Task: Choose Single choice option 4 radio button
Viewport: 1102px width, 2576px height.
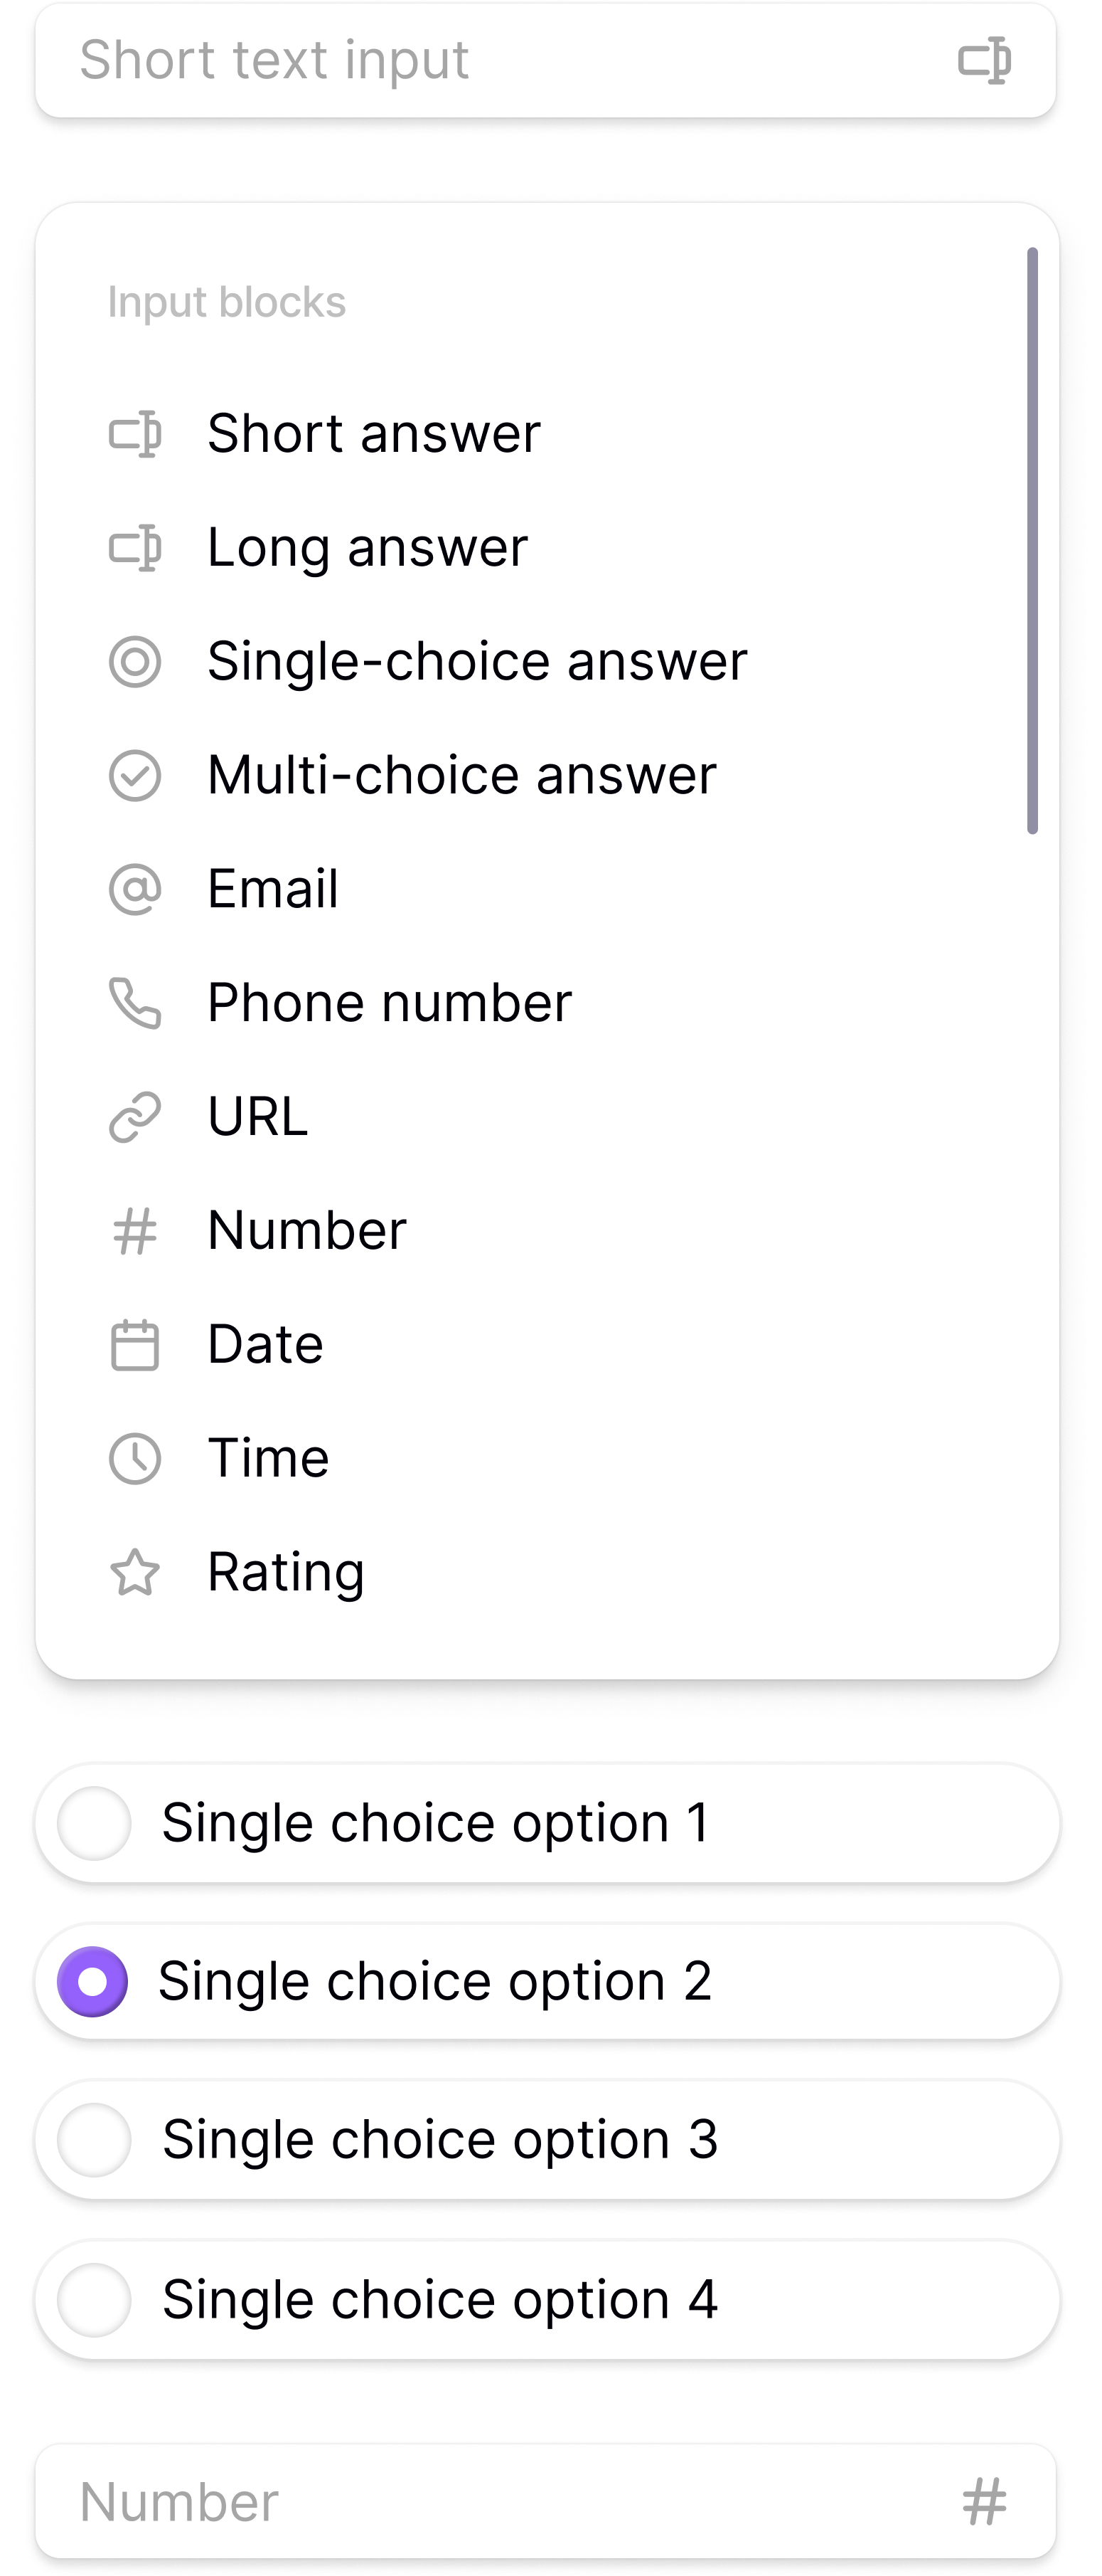Action: [x=94, y=2300]
